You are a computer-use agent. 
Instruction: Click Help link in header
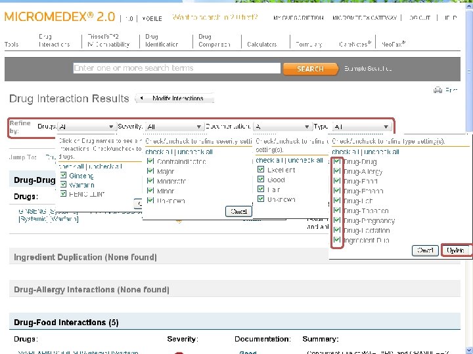point(451,18)
